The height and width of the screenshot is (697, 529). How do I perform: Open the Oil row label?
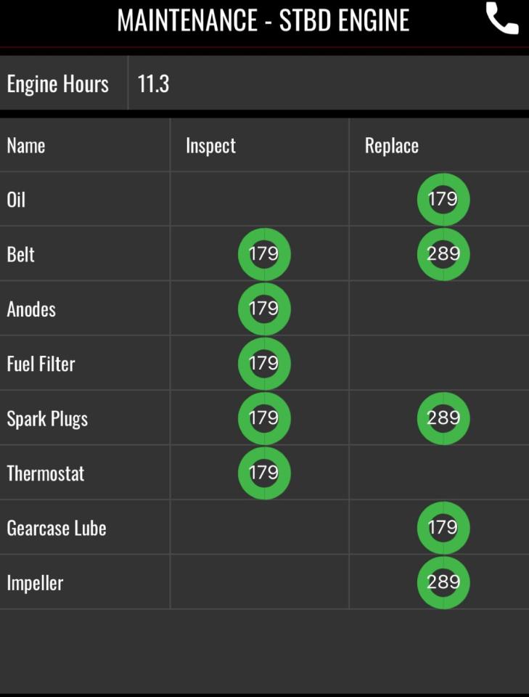tap(16, 200)
